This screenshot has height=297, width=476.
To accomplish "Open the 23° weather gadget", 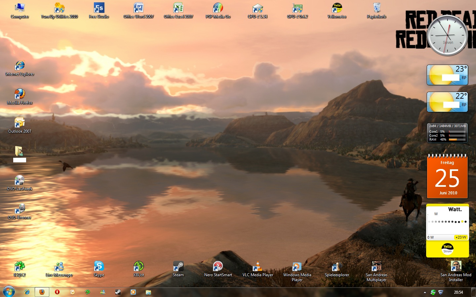I will pyautogui.click(x=447, y=75).
